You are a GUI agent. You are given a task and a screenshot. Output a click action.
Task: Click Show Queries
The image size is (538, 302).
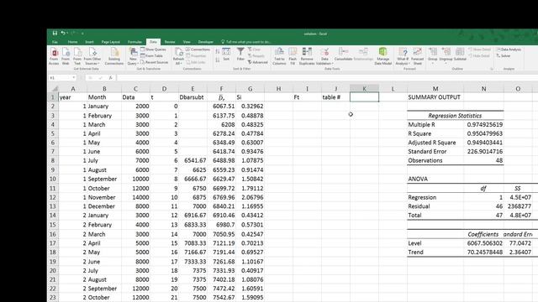pyautogui.click(x=153, y=49)
